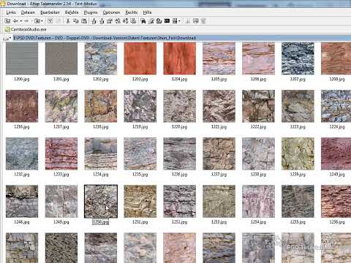This screenshot has height=263, width=351.
Task: Click the Back arrow in the toolbar
Action: pos(15,21)
